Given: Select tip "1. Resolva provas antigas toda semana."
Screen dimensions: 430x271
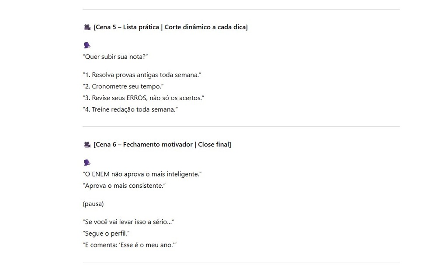Looking at the screenshot, I should click(x=142, y=75).
